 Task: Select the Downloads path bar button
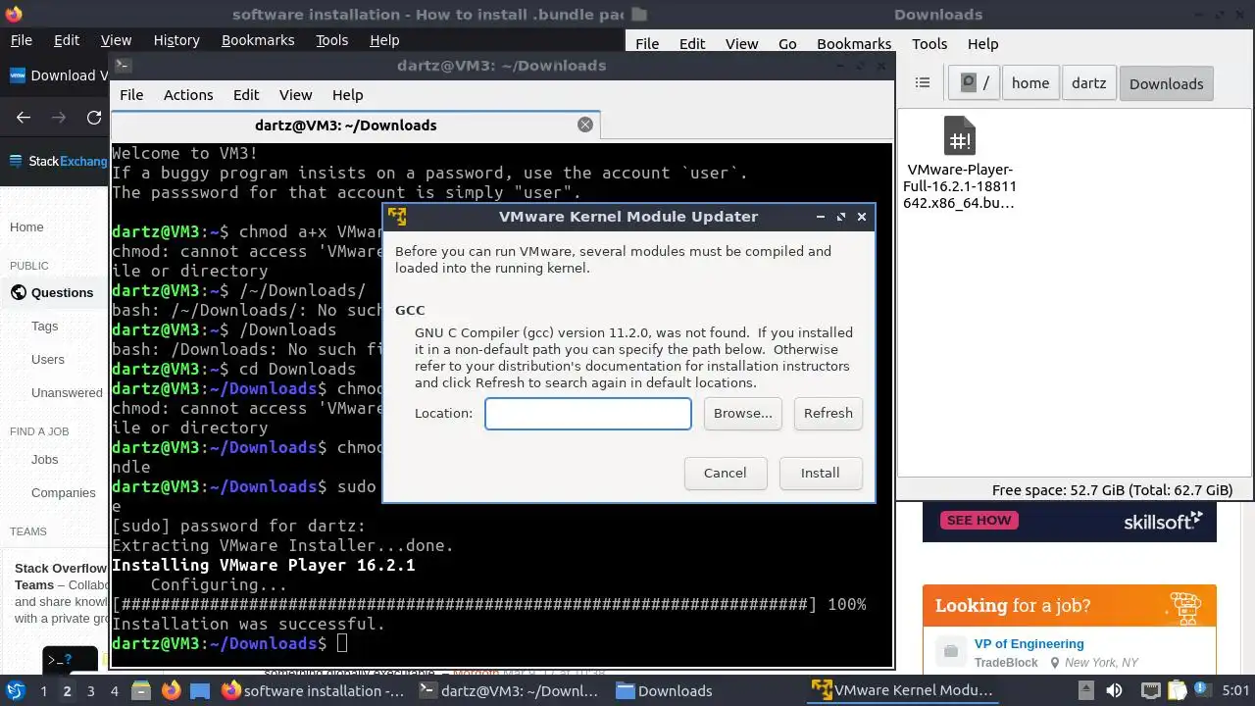click(x=1166, y=83)
